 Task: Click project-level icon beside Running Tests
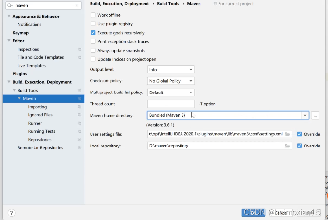tap(79, 131)
